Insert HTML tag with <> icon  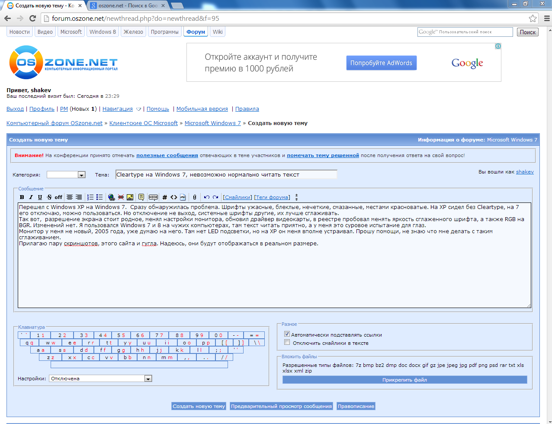click(173, 197)
